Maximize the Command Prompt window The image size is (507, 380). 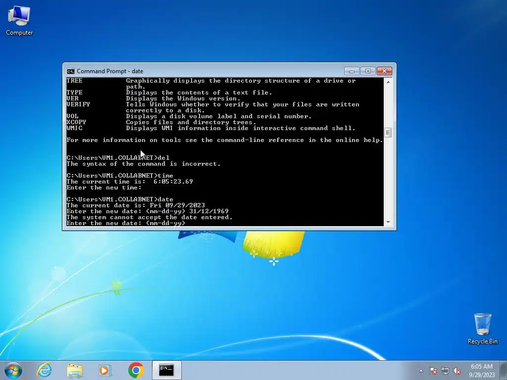coord(368,71)
